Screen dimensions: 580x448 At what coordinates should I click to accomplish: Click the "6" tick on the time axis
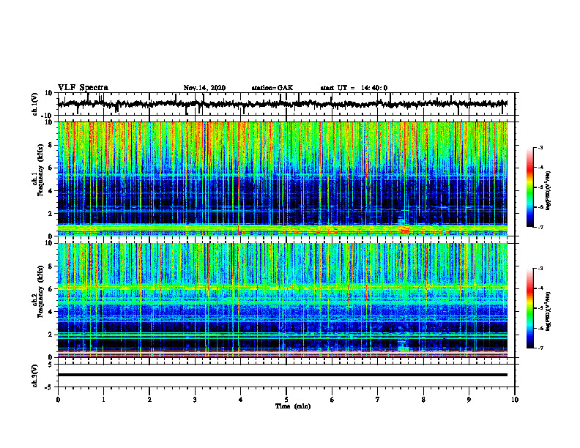pyautogui.click(x=332, y=400)
